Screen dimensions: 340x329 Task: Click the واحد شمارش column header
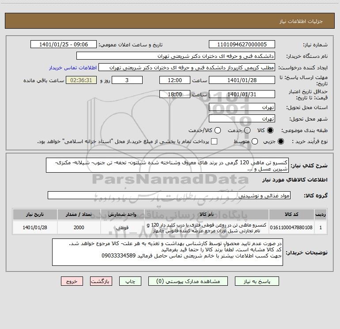(x=122, y=215)
